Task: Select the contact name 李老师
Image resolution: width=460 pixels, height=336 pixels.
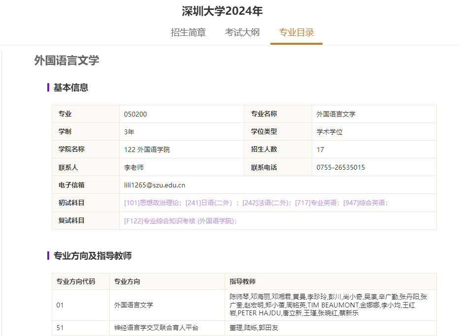Action: 134,167
